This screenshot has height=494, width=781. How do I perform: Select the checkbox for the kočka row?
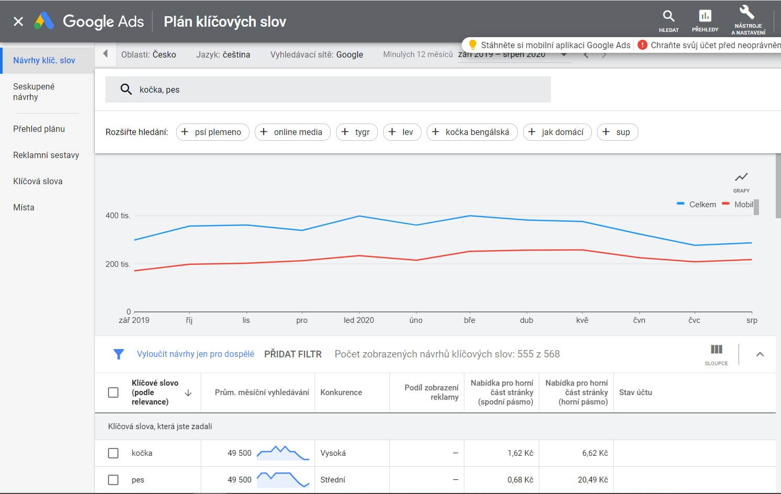pyautogui.click(x=113, y=453)
